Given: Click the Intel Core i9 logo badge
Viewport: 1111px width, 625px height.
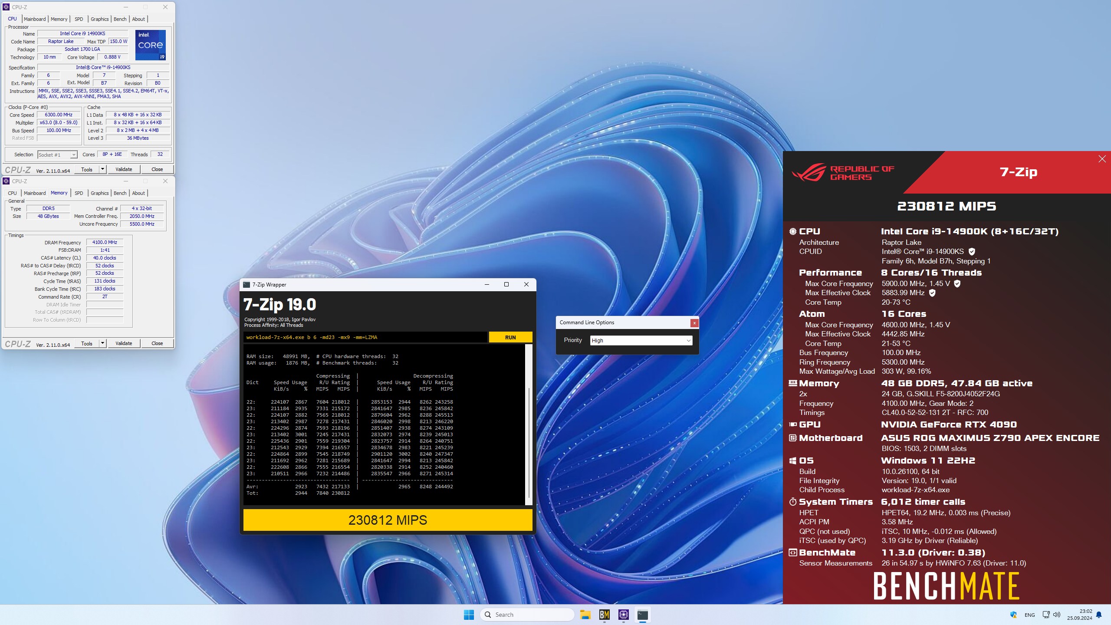Looking at the screenshot, I should click(x=151, y=45).
